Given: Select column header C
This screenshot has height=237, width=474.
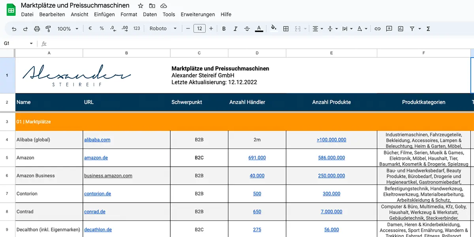Looking at the screenshot, I should click(199, 53).
